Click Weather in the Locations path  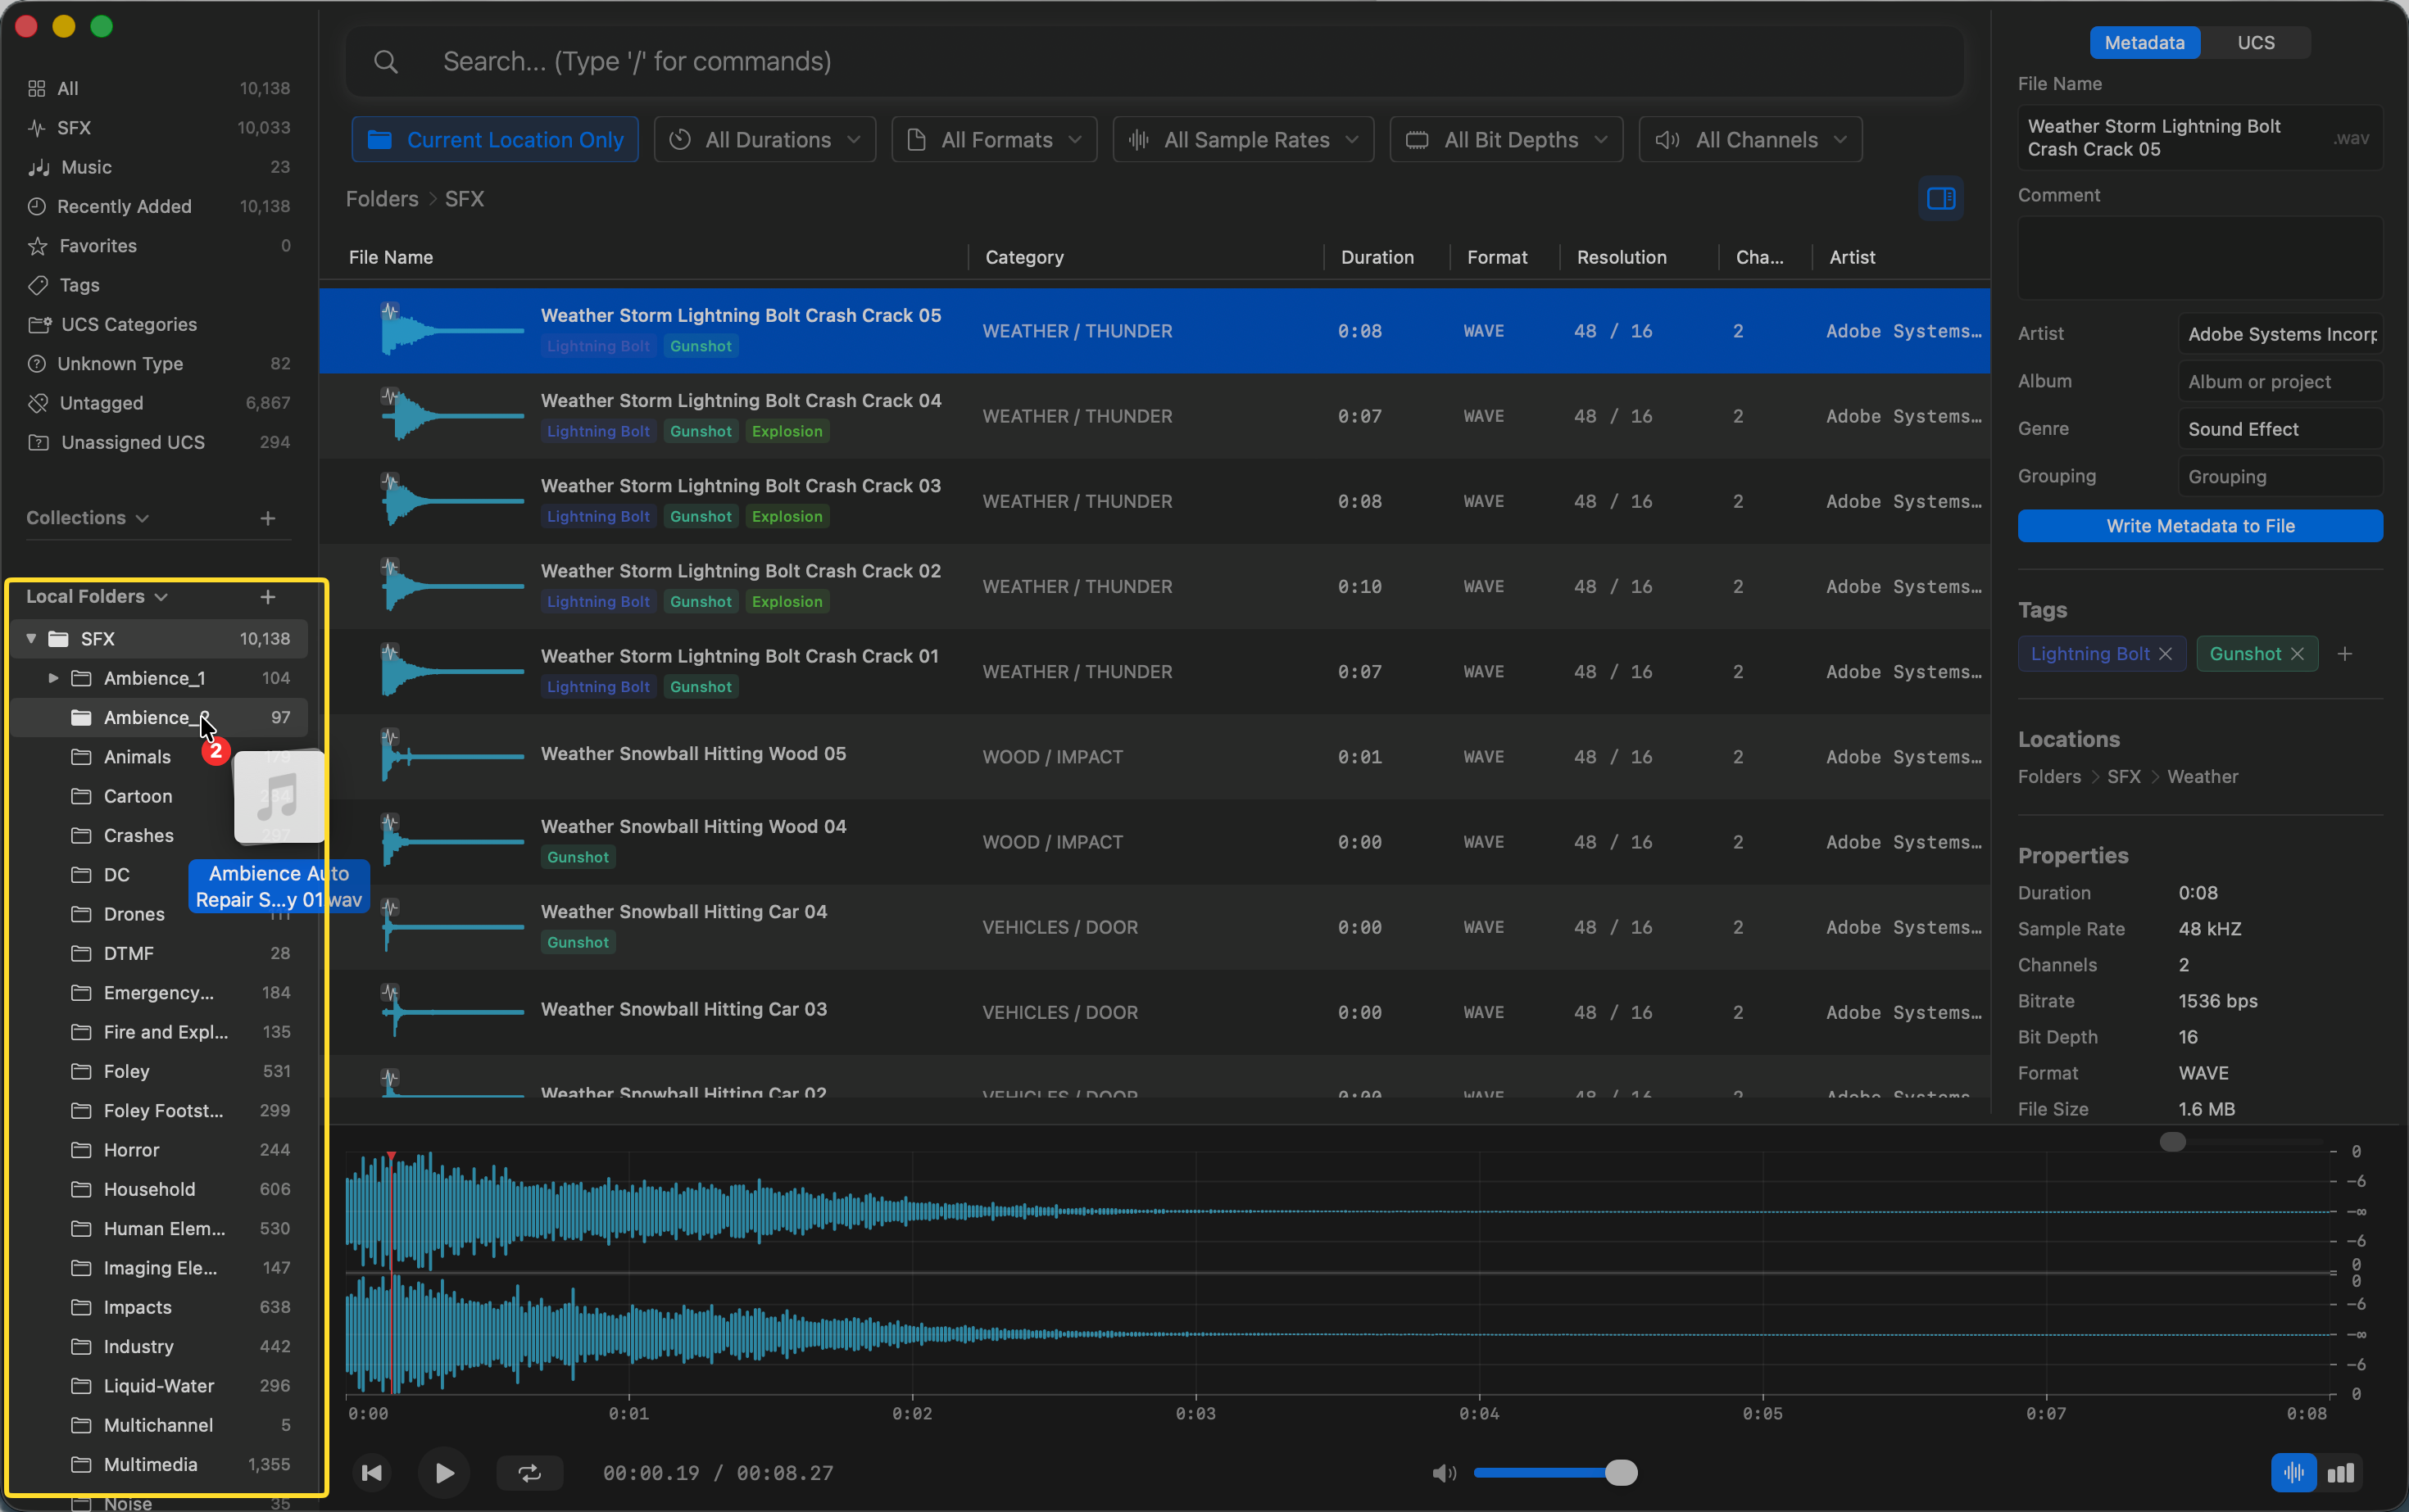2202,777
